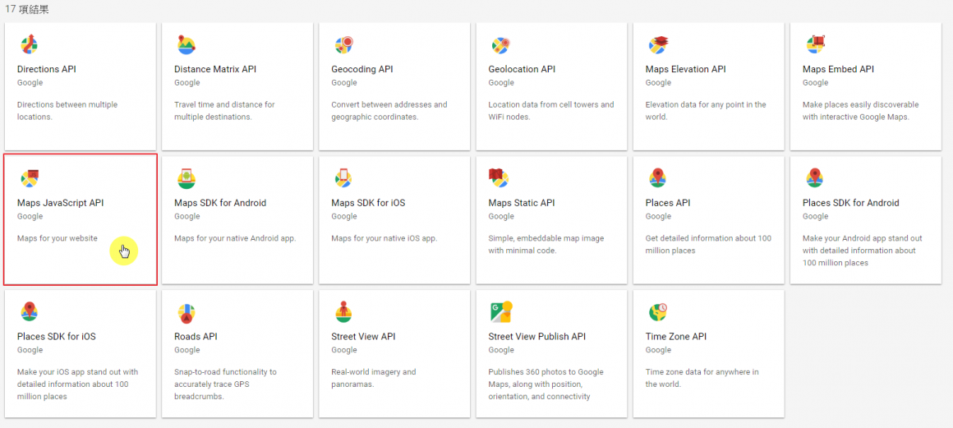Click the Maps SDK for iOS icon
Screen dimensions: 953x428
point(343,178)
